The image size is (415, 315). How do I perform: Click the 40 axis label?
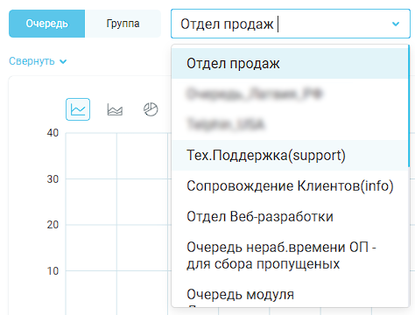click(x=53, y=133)
